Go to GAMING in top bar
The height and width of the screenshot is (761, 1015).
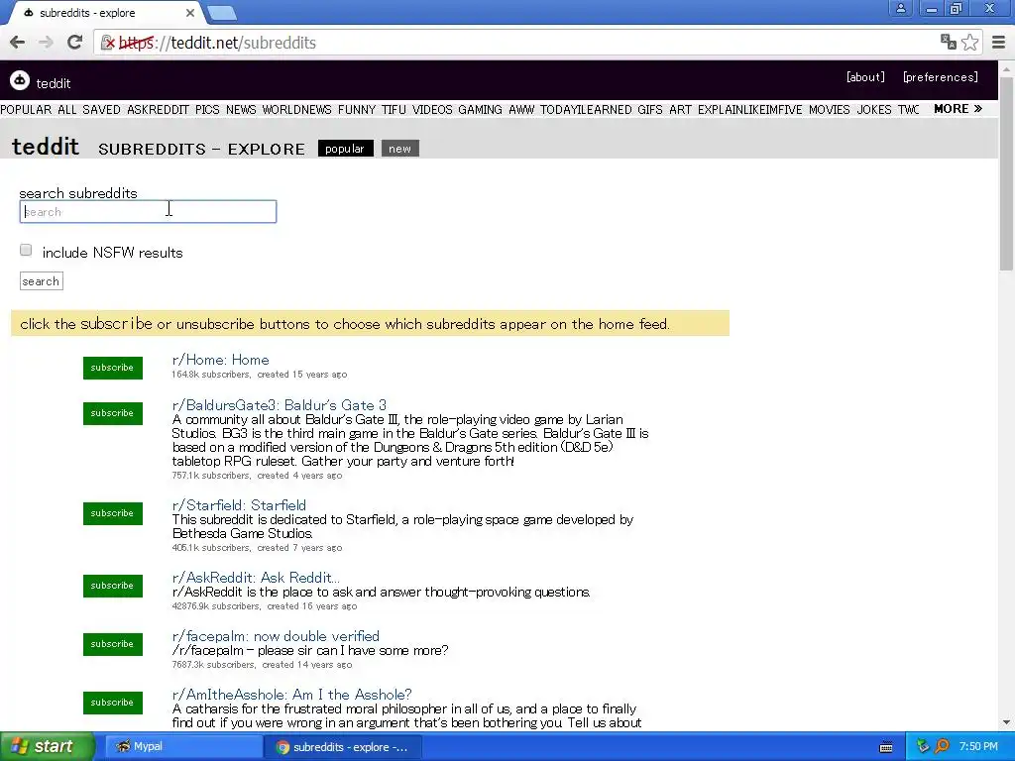click(x=481, y=109)
